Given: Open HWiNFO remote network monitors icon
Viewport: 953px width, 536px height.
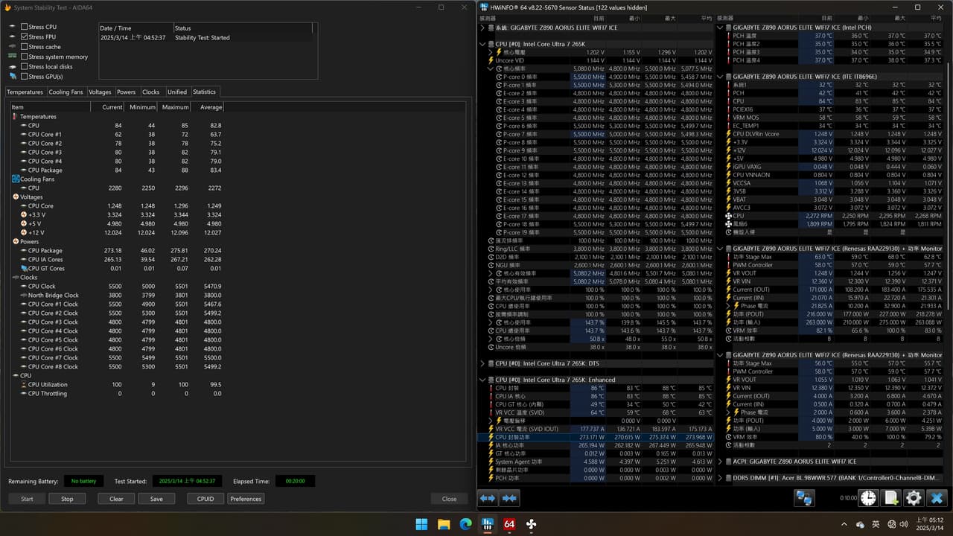Looking at the screenshot, I should (x=804, y=498).
